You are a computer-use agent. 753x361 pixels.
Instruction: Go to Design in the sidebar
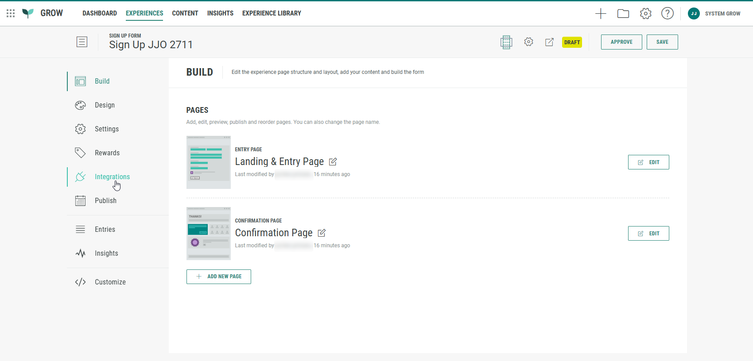point(105,105)
